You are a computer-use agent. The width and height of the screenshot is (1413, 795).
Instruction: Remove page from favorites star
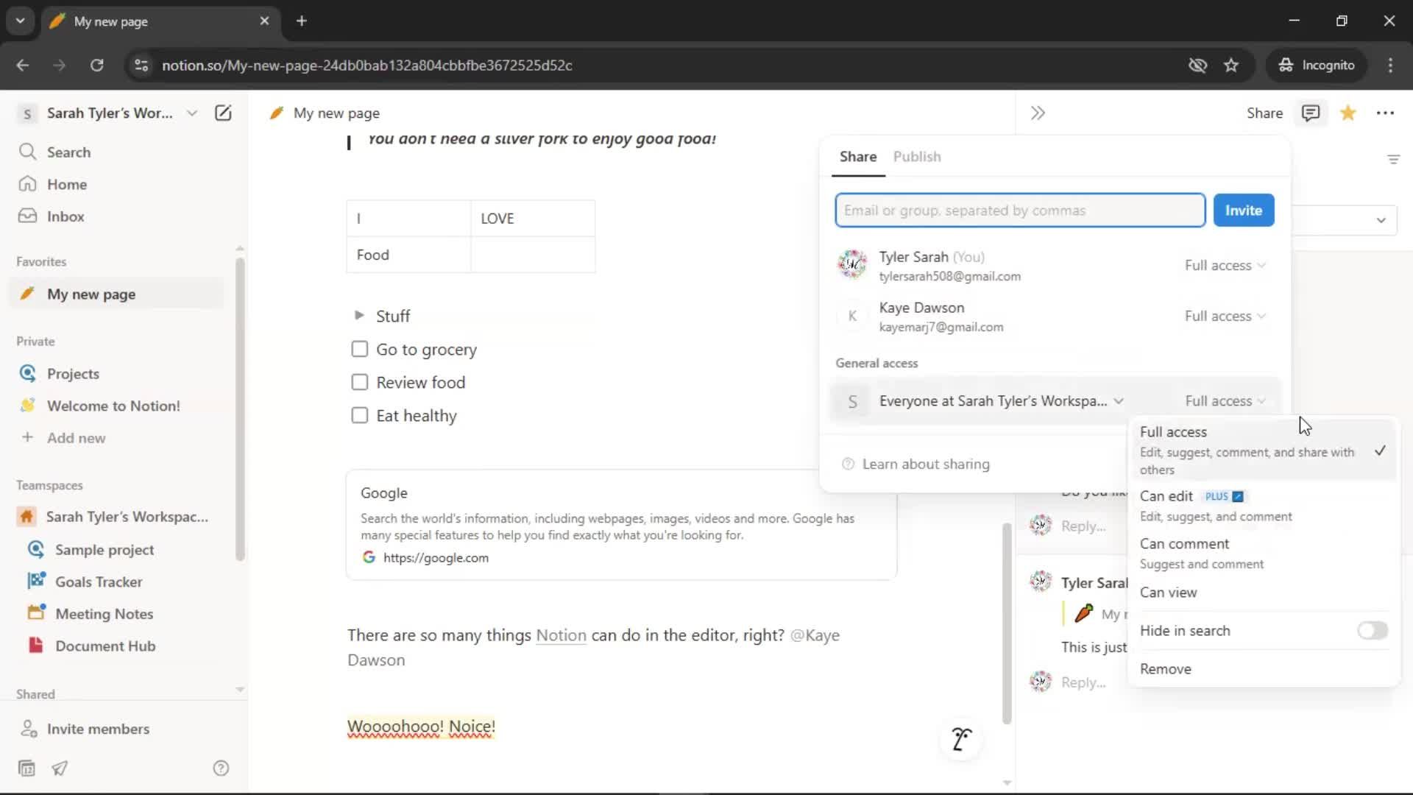[1348, 113]
